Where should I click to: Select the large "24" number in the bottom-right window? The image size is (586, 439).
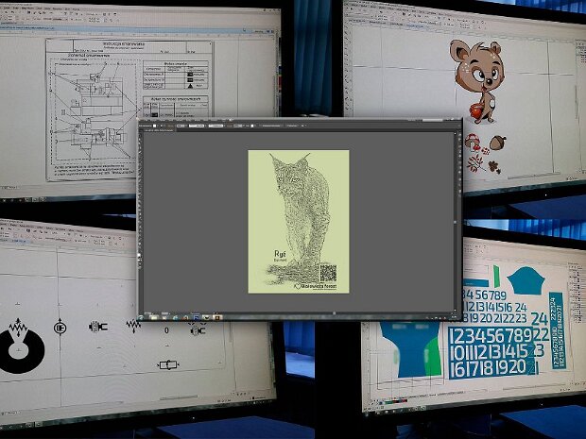point(540,319)
